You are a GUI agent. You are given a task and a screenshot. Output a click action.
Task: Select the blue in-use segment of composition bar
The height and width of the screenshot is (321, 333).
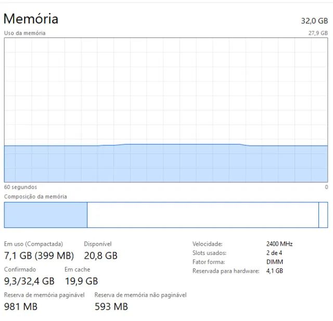[x=45, y=215]
